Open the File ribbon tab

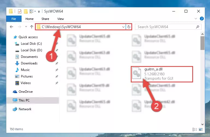point(14,19)
